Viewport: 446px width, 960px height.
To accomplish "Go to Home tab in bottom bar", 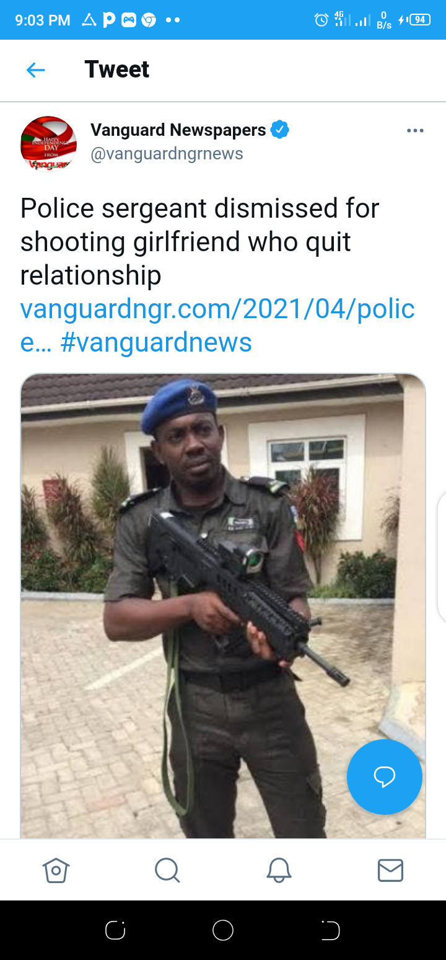I will (x=56, y=869).
